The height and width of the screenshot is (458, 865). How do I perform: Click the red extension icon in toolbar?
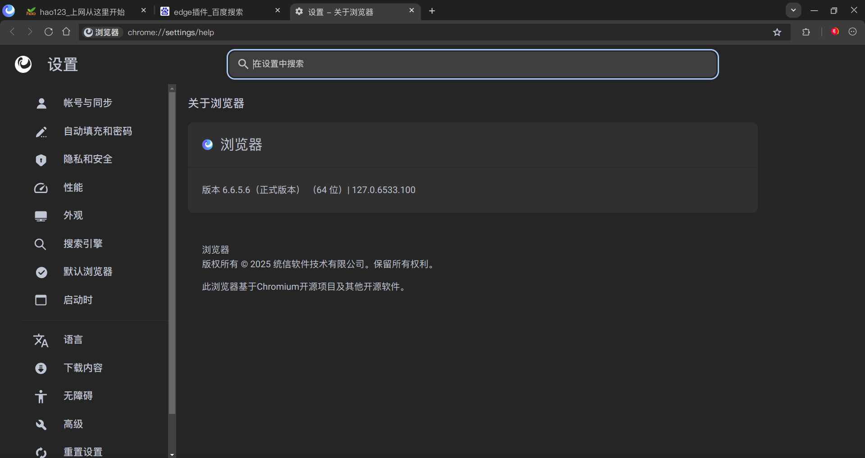835,31
